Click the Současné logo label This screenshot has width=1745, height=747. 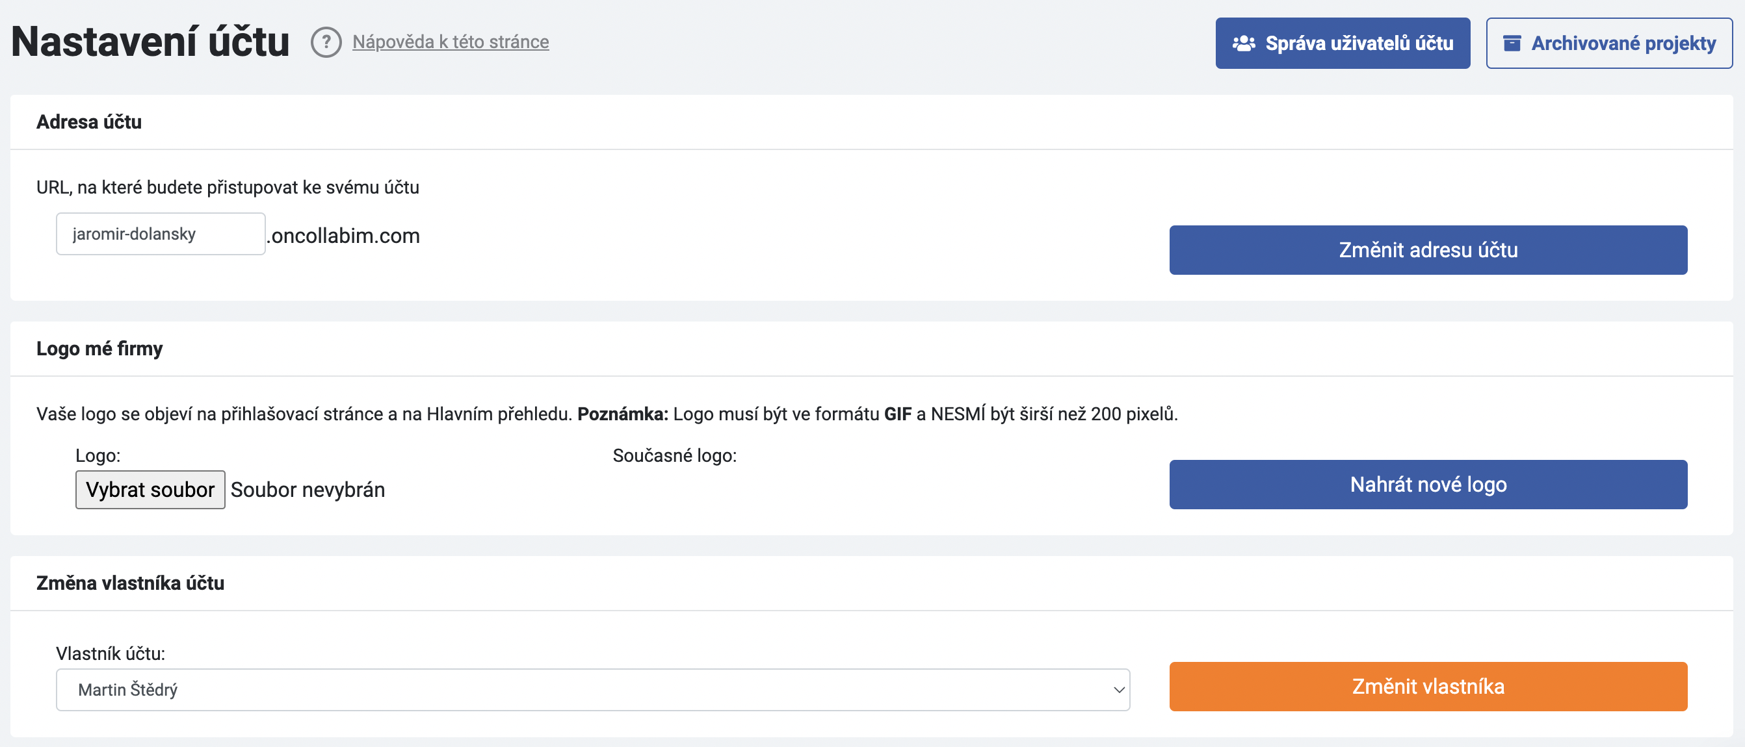click(674, 455)
